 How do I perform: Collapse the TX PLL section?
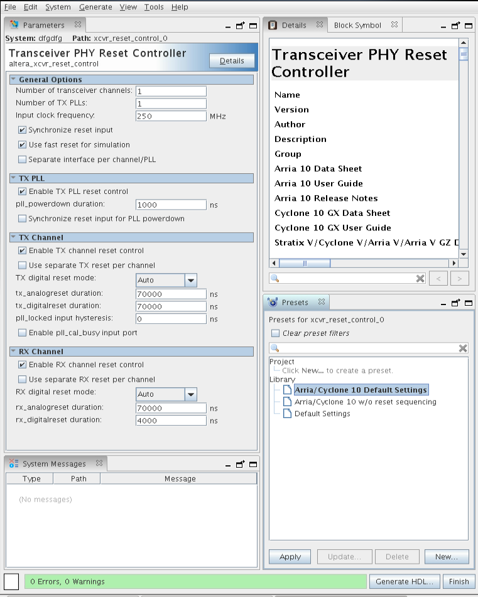click(x=13, y=178)
